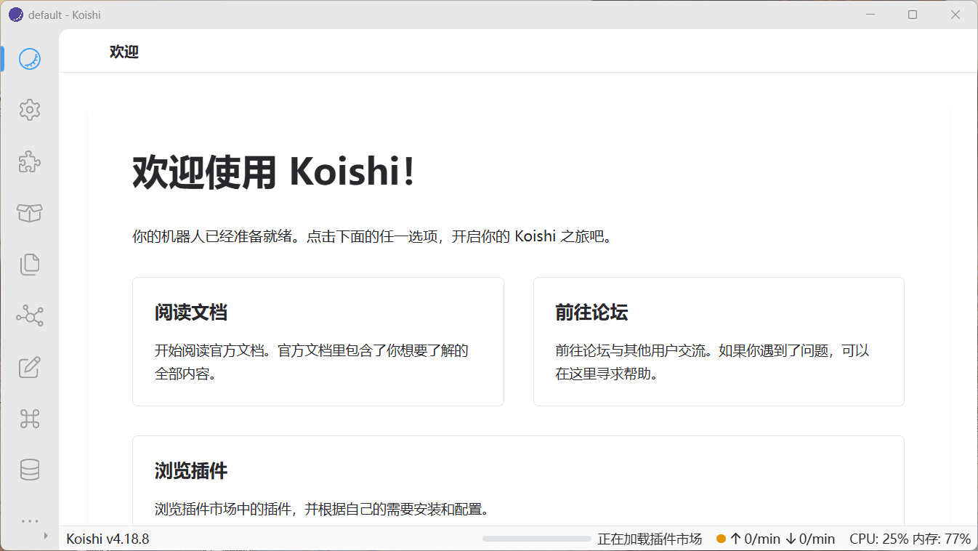This screenshot has width=978, height=551.
Task: Expand sidebar with small arrow at bottom
Action: pyautogui.click(x=46, y=536)
